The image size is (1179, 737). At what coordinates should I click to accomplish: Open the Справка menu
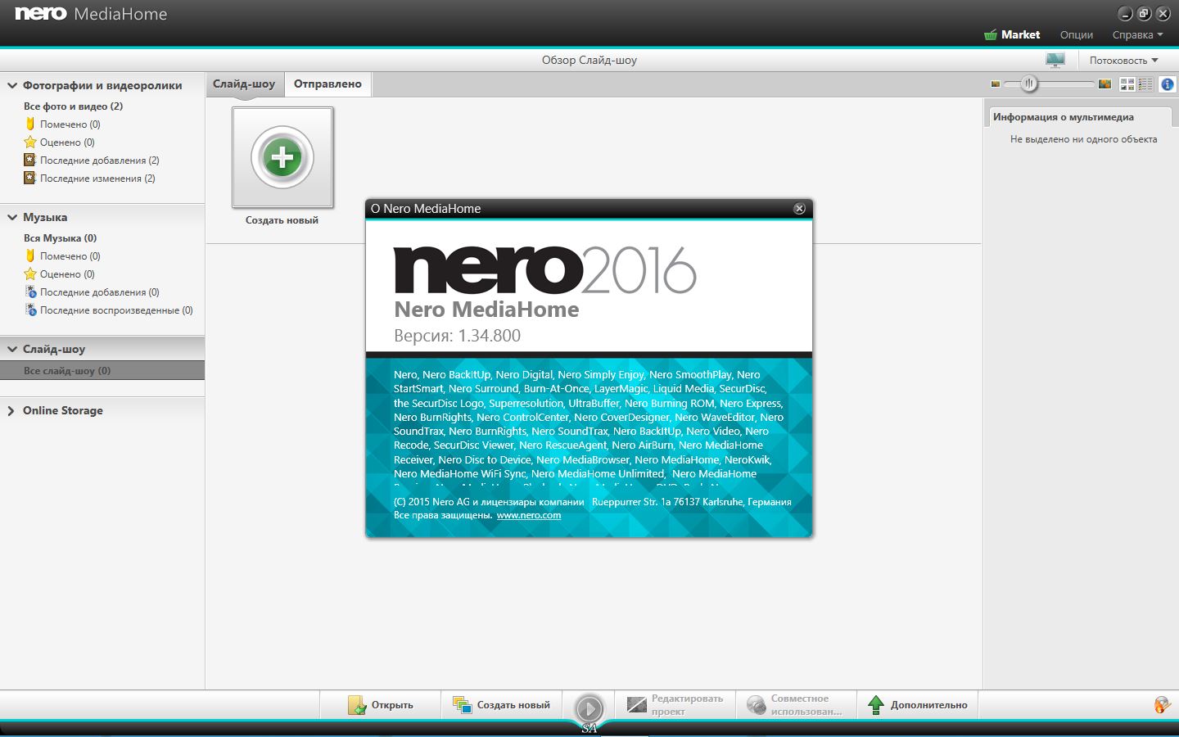(1136, 34)
